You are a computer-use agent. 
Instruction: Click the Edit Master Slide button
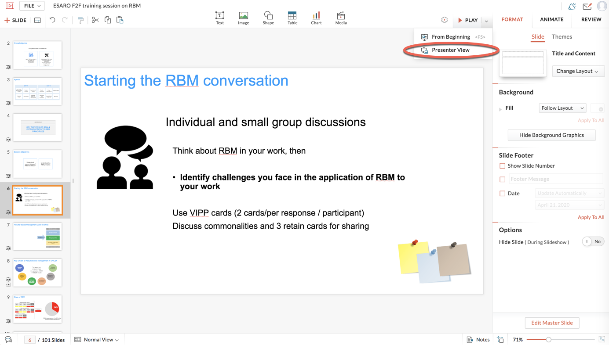pos(552,323)
